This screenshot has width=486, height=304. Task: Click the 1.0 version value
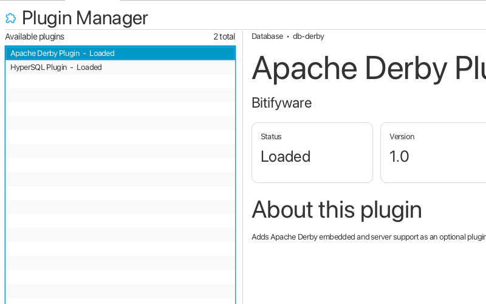point(399,157)
